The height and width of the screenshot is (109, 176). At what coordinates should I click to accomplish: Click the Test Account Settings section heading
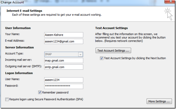(112, 28)
